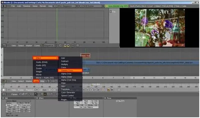Viewport: 200px width, 118px height.
Task: Select the blue movie strip in sequencer
Action: pos(140,63)
